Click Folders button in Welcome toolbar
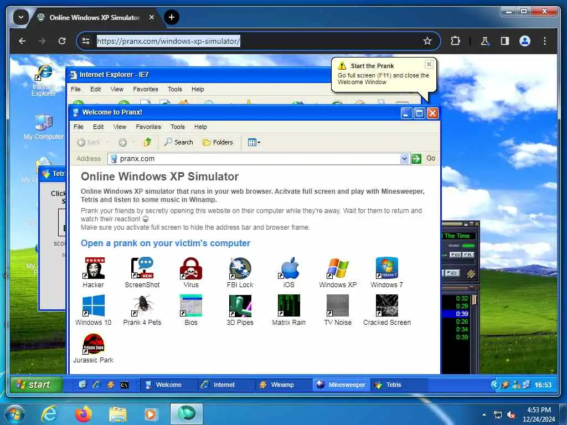The width and height of the screenshot is (567, 425). coord(217,142)
